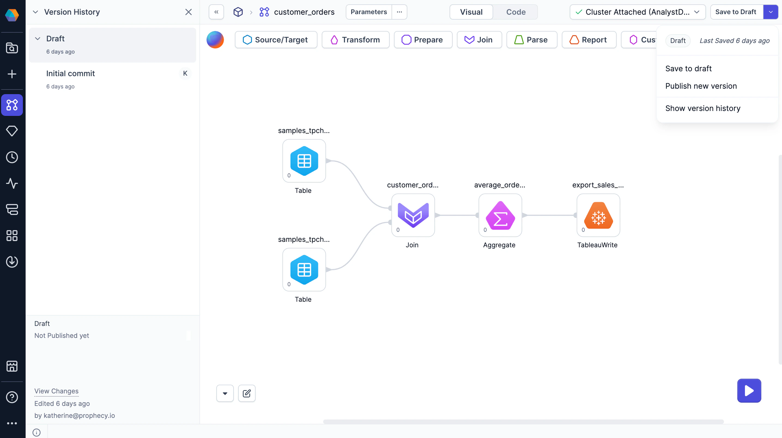Click the vertical canvas scrollbar
This screenshot has width=782, height=438.
pos(780,259)
